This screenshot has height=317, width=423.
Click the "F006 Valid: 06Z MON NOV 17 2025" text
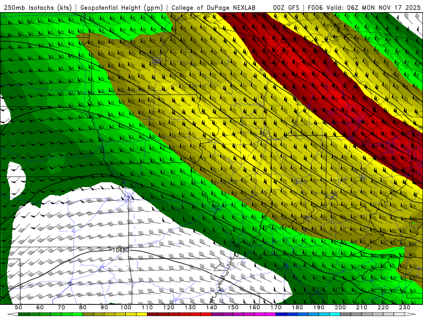[x=364, y=7]
